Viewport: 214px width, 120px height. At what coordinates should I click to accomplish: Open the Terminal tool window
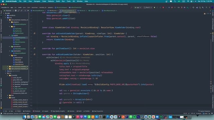[x=36, y=111]
